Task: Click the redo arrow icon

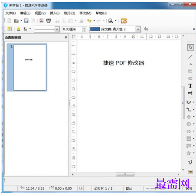Action: pyautogui.click(x=99, y=21)
